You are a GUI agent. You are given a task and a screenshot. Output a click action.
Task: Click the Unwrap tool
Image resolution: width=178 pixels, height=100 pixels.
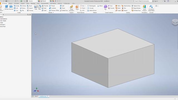coord(30,11)
